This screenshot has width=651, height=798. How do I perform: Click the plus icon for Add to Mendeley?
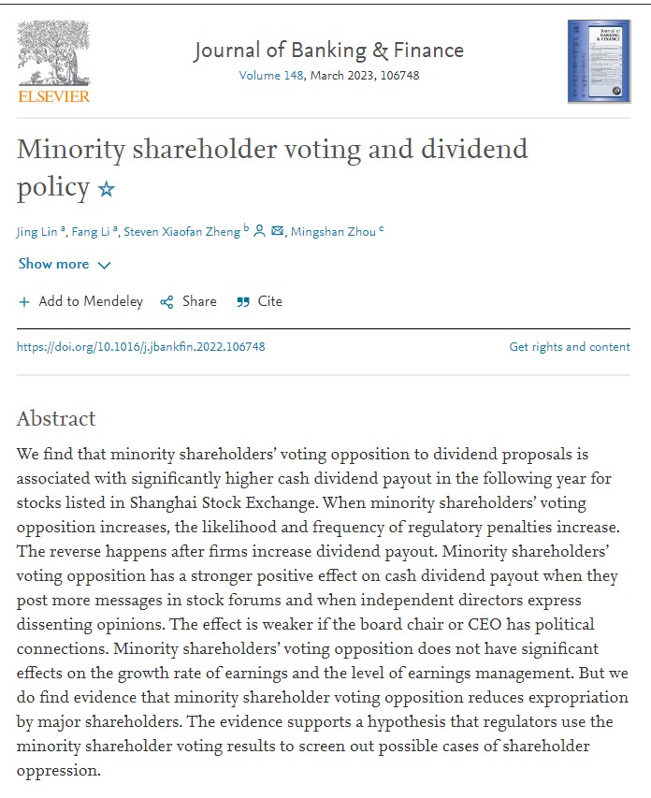(x=24, y=302)
